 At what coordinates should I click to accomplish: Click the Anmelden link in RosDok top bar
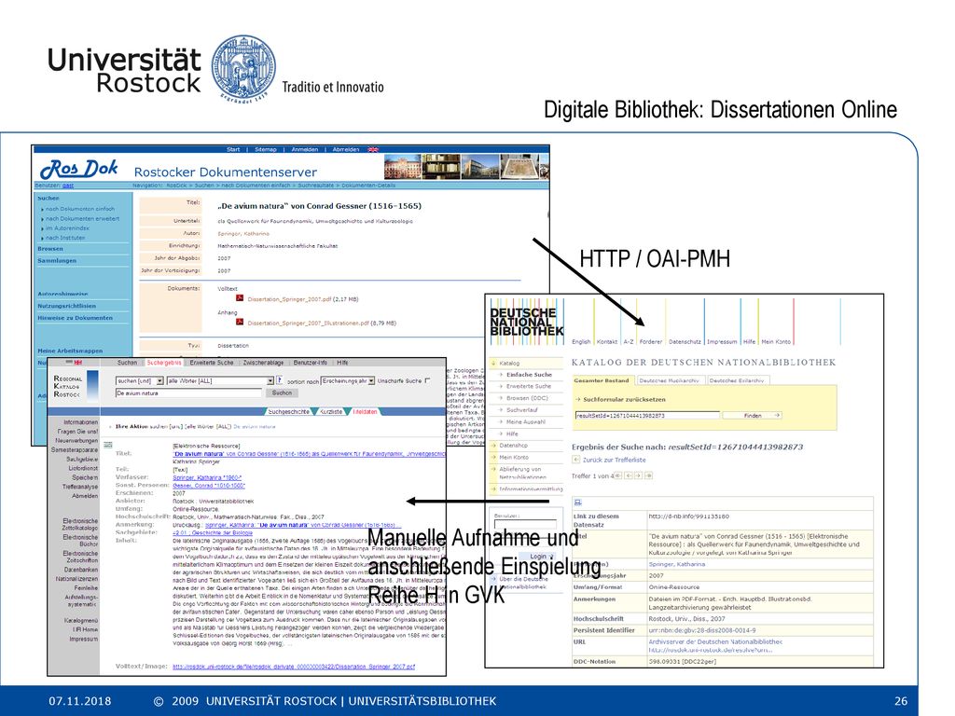click(x=305, y=149)
